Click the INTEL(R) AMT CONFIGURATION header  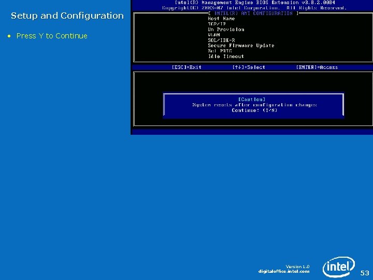point(253,13)
